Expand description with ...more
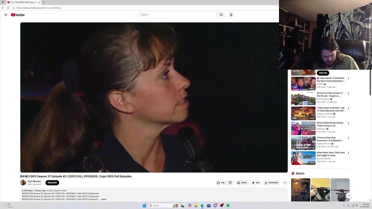Image resolution: width=372 pixels, height=209 pixels. 103,199
